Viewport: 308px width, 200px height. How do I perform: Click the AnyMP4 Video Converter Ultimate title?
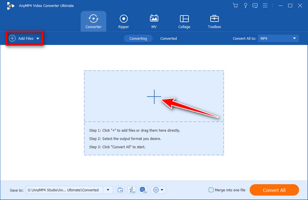click(46, 6)
